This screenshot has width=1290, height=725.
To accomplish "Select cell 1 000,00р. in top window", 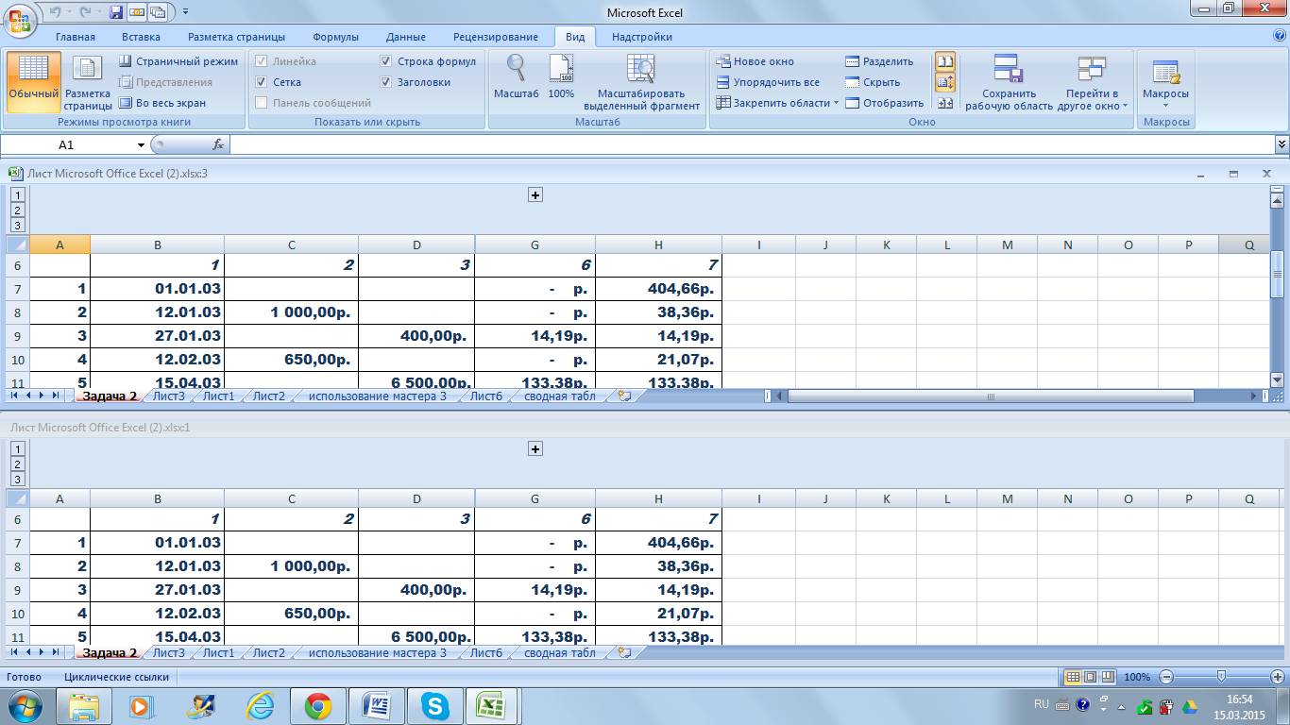I will [x=292, y=312].
